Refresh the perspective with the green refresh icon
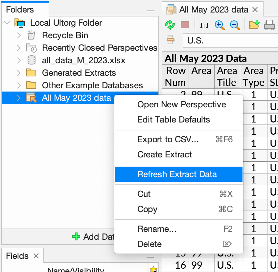Screen dimensions: 278x272 [170, 25]
